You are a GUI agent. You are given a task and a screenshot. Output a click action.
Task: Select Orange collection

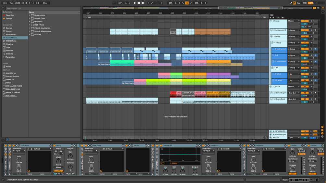pyautogui.click(x=9, y=18)
